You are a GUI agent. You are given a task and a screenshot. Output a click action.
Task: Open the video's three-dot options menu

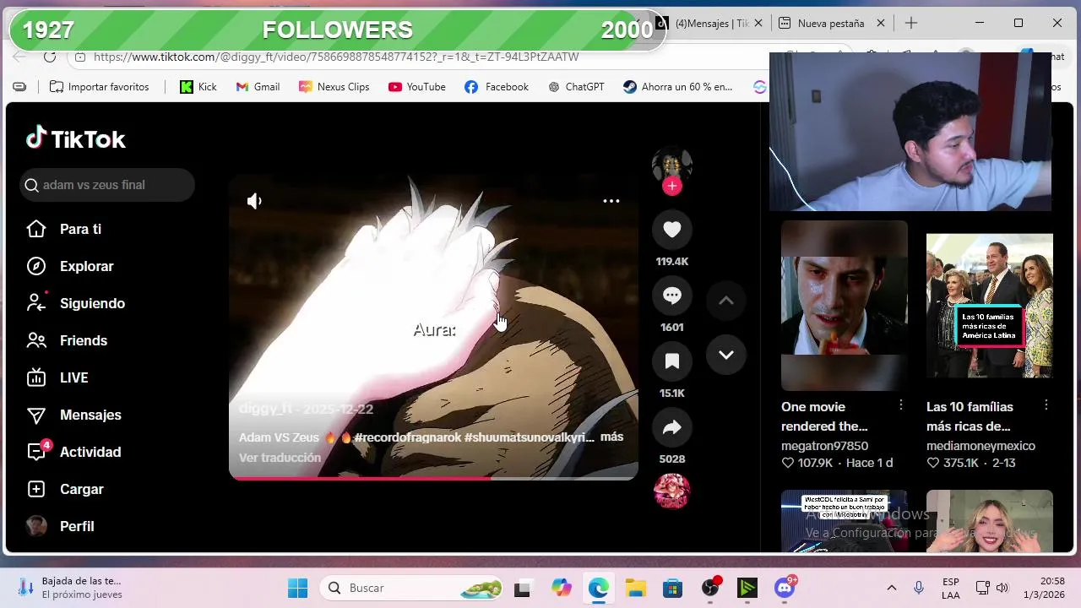[x=611, y=201]
